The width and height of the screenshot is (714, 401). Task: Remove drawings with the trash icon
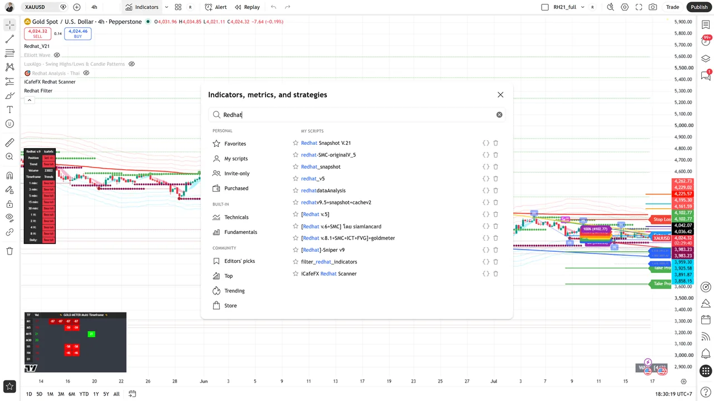pos(9,251)
